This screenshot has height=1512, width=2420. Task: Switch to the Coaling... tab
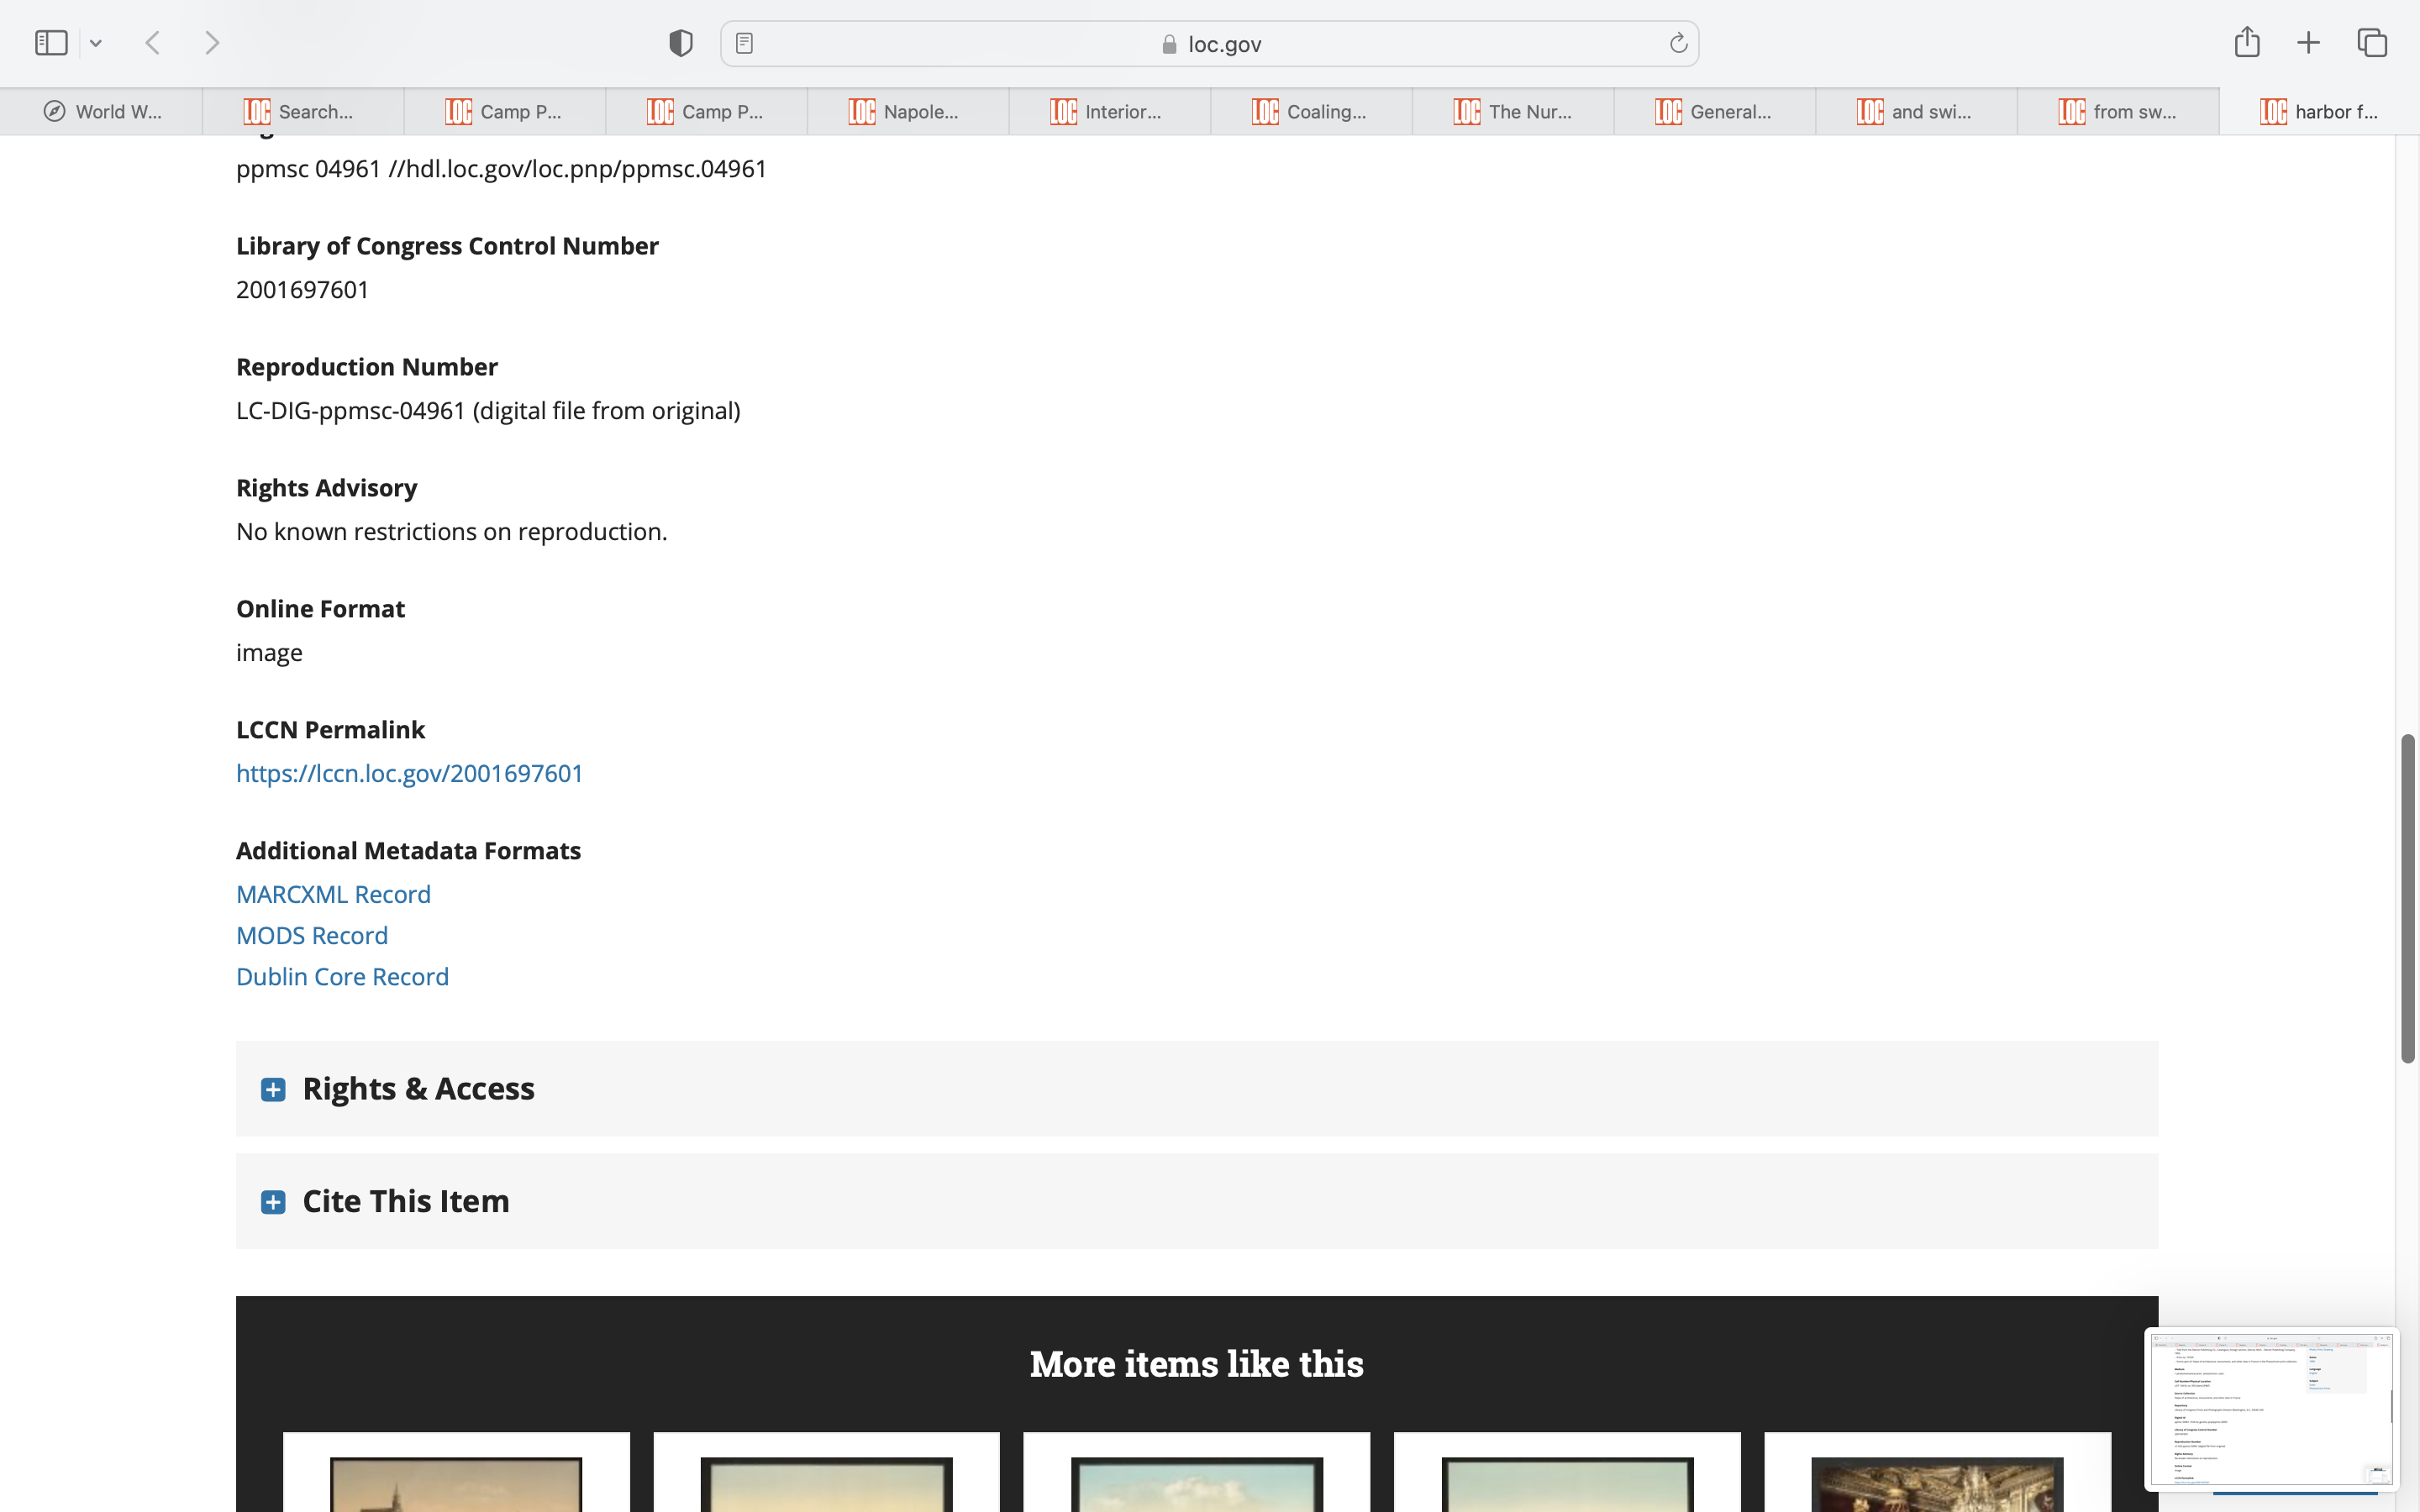(1310, 112)
